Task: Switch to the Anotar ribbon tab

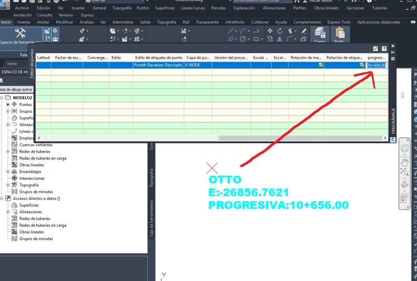Action: 44,22
